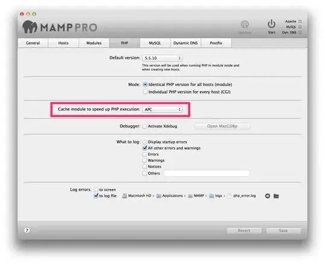Image resolution: width=325 pixels, height=264 pixels.
Task: Click the 'Cache module to speed up PHP execution:' label
Action: 99,109
